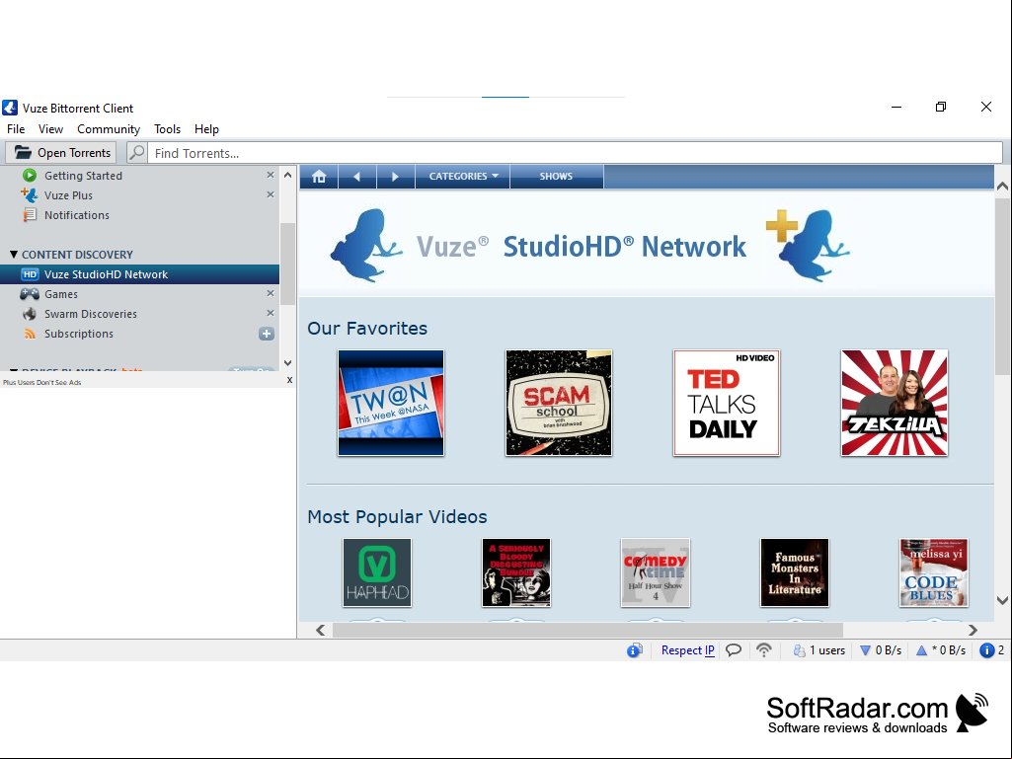Click the download speed 0 B/s indicator

881,650
